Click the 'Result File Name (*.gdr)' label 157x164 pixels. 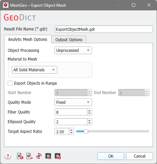pos(26,29)
